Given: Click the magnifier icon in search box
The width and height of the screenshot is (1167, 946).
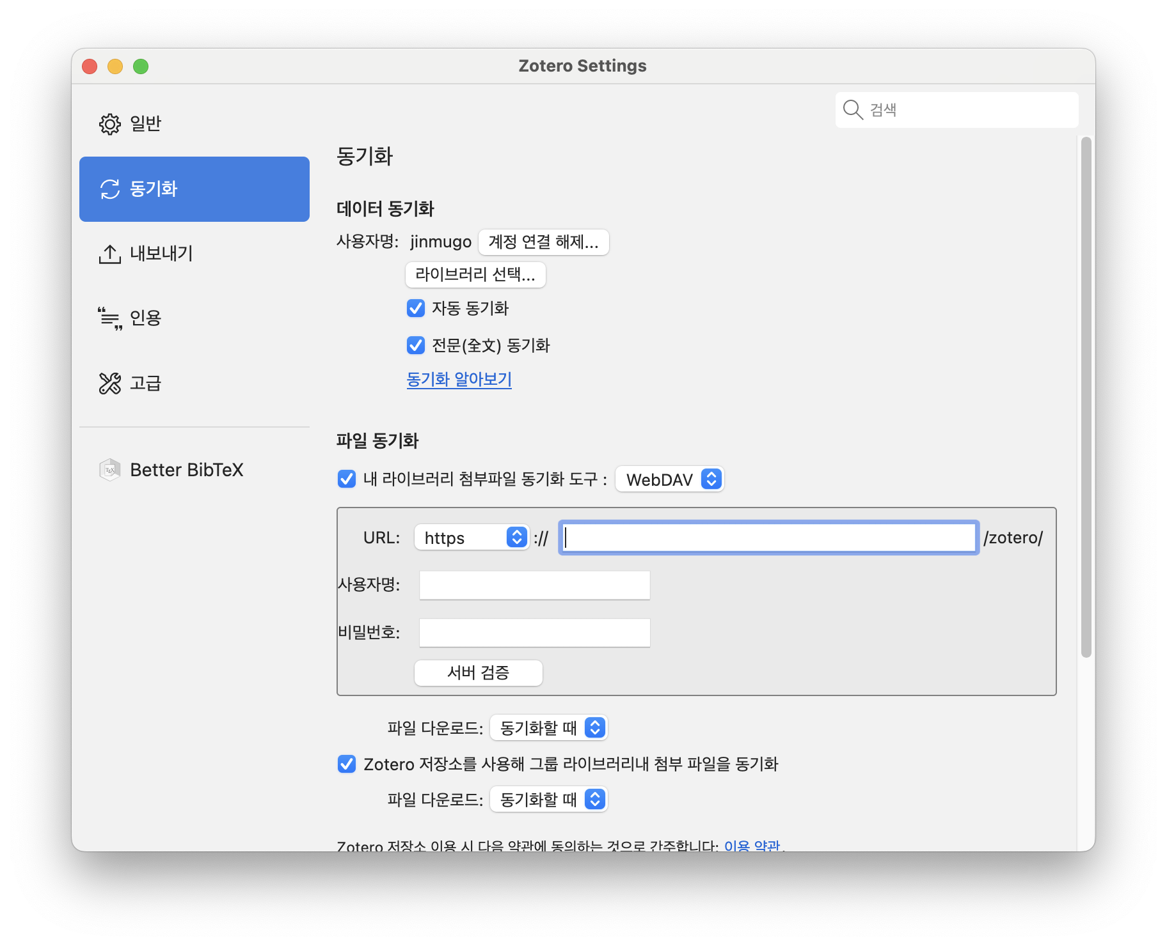Looking at the screenshot, I should tap(852, 110).
